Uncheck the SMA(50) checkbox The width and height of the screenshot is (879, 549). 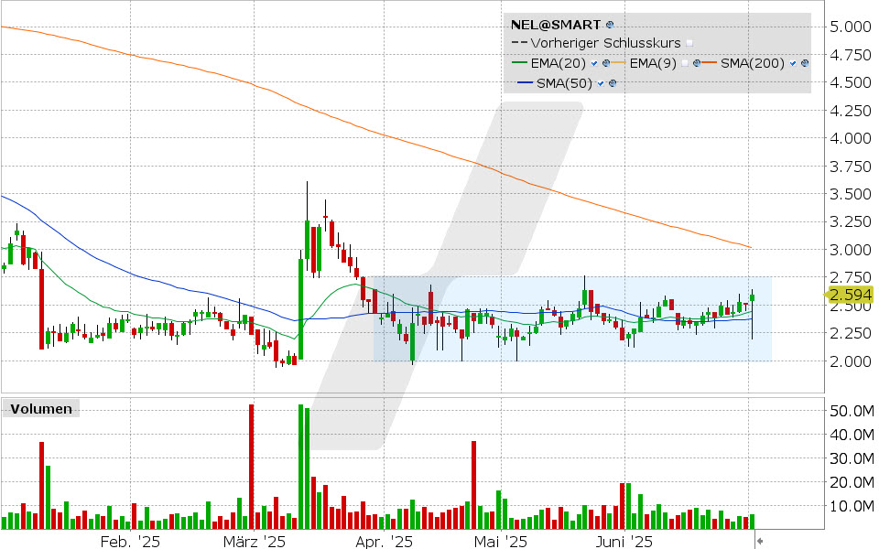(x=601, y=84)
